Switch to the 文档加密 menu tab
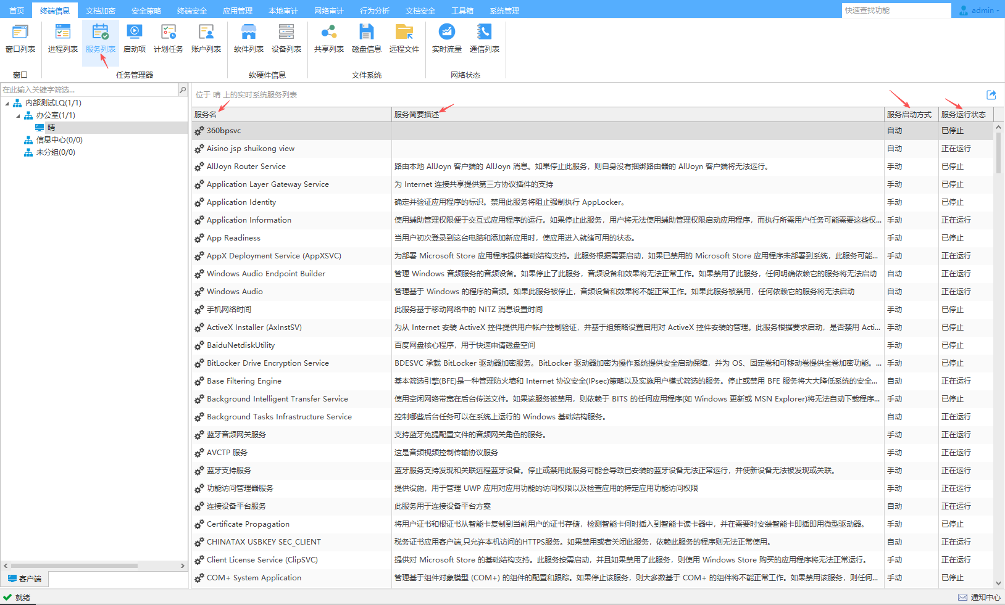This screenshot has height=605, width=1005. tap(100, 10)
